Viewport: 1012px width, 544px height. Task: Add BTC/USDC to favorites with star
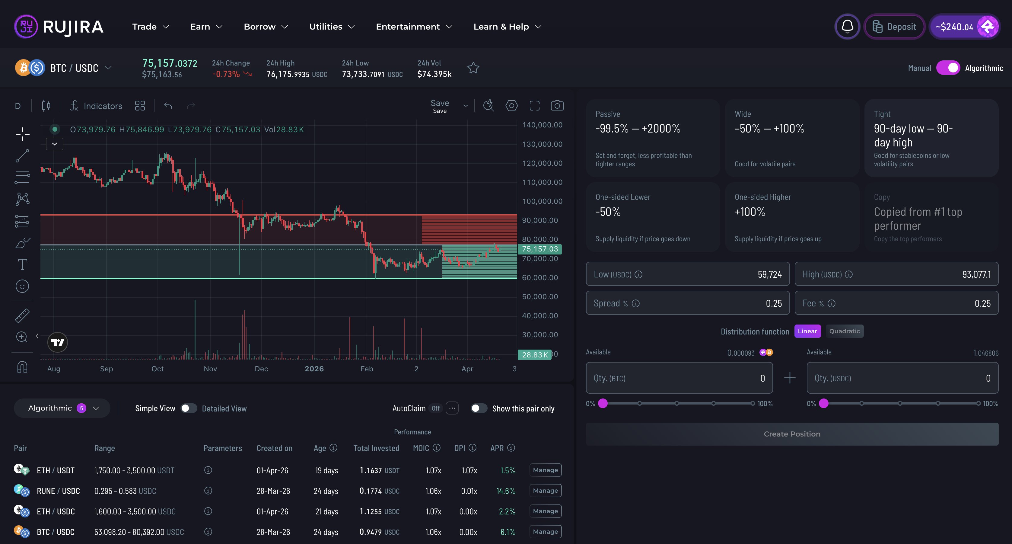[473, 68]
